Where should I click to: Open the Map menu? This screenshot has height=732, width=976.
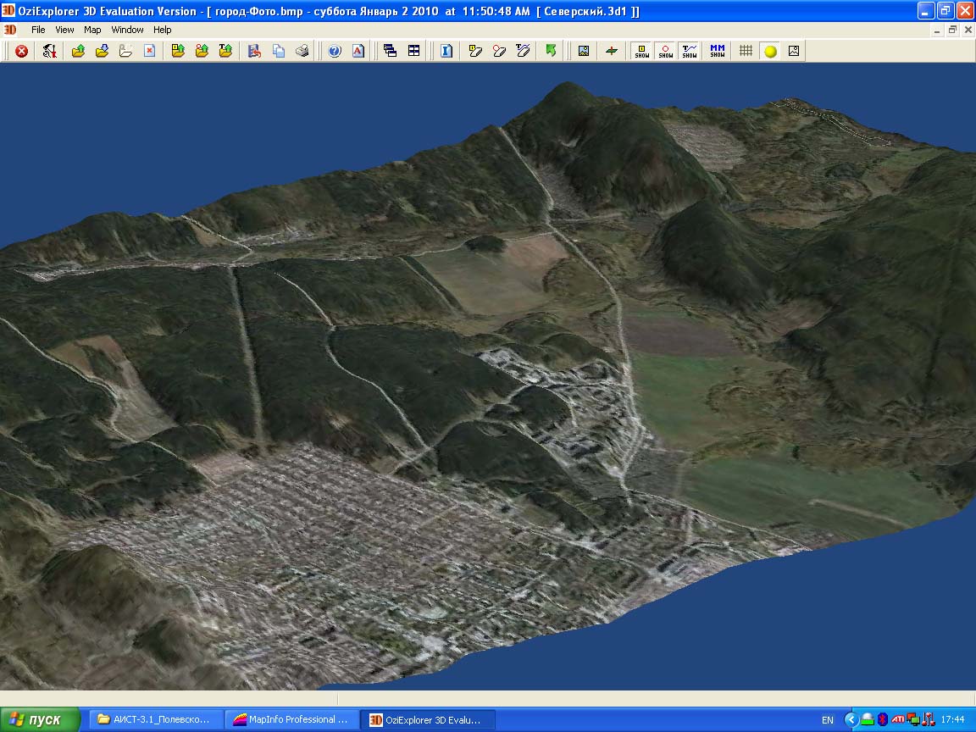pyautogui.click(x=92, y=30)
